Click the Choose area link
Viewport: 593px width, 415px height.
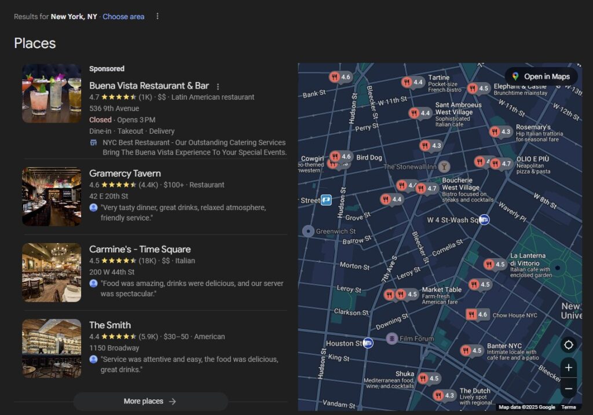[x=123, y=16]
